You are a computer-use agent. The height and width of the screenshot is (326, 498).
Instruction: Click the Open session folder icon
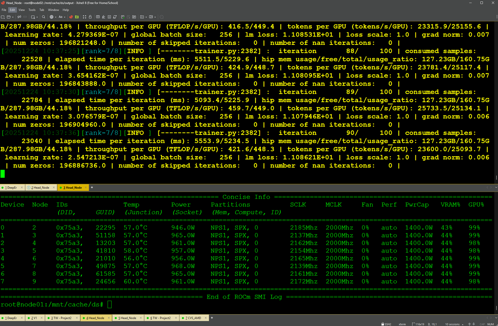9,17
